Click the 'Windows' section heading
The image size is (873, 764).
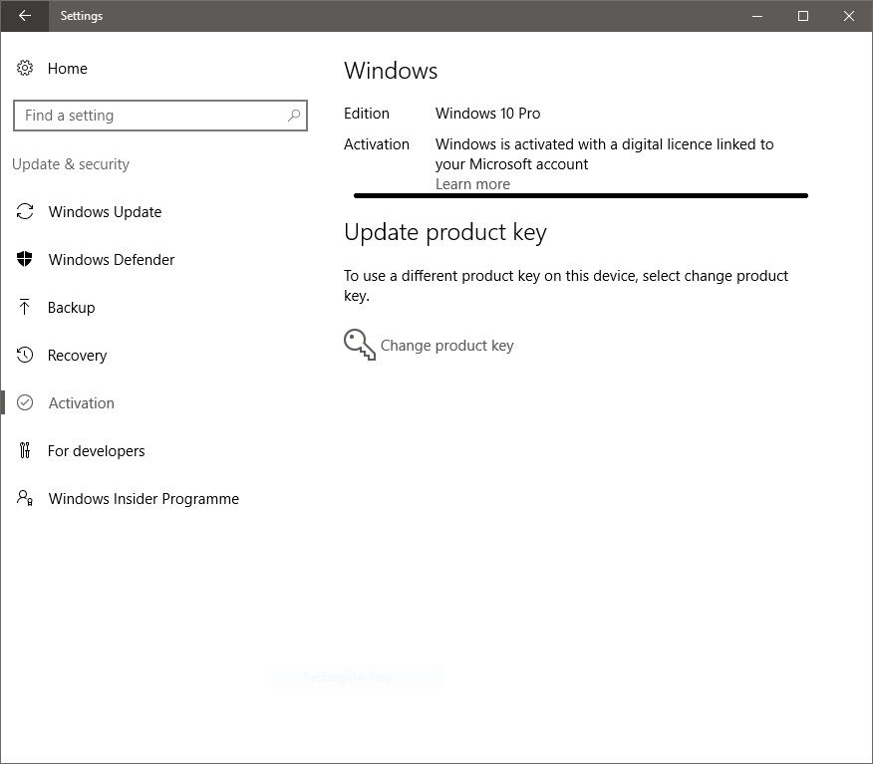[x=391, y=71]
